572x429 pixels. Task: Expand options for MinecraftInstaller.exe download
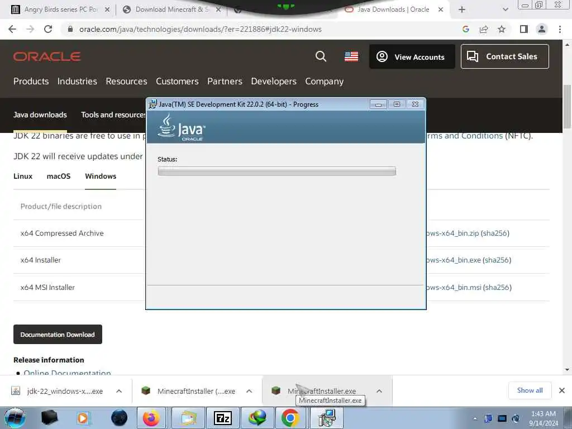[x=379, y=391]
